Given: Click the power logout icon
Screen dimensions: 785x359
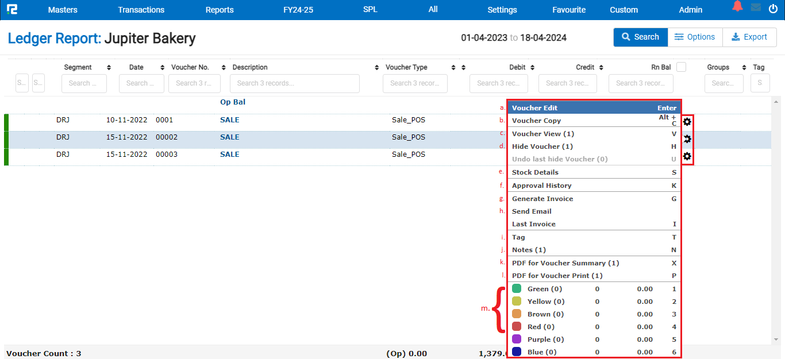Looking at the screenshot, I should 773,9.
